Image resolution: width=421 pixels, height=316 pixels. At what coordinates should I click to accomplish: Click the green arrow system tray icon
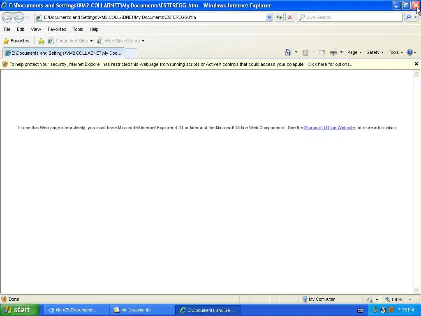coord(375,310)
